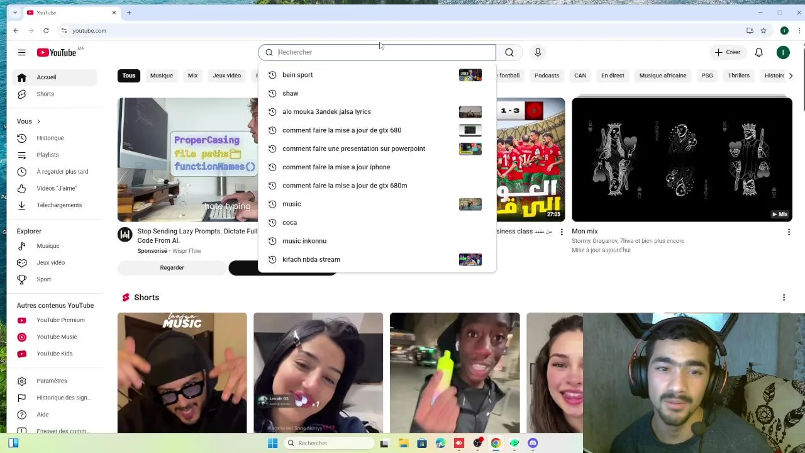Open the Windows Start menu
The image size is (805, 453).
272,443
